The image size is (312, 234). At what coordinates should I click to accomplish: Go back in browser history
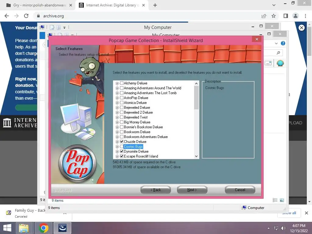pyautogui.click(x=7, y=16)
